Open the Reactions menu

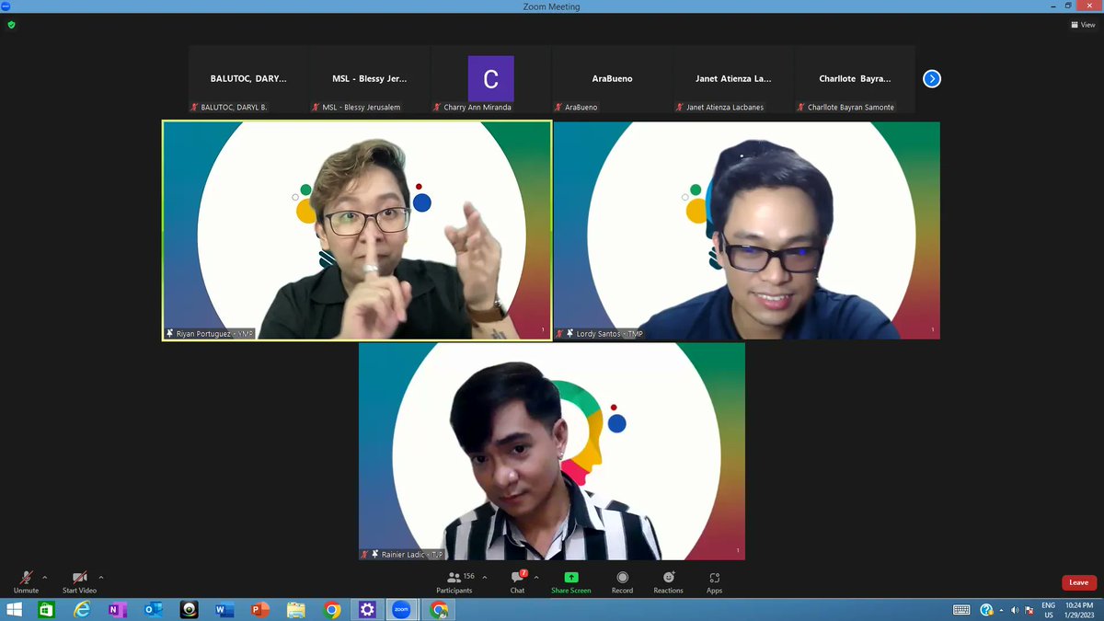[x=669, y=581]
